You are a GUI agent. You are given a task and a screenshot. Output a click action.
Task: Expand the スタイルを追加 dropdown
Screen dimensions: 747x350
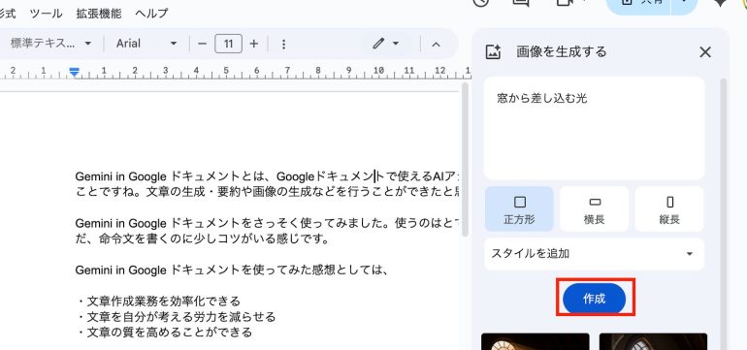coord(594,254)
